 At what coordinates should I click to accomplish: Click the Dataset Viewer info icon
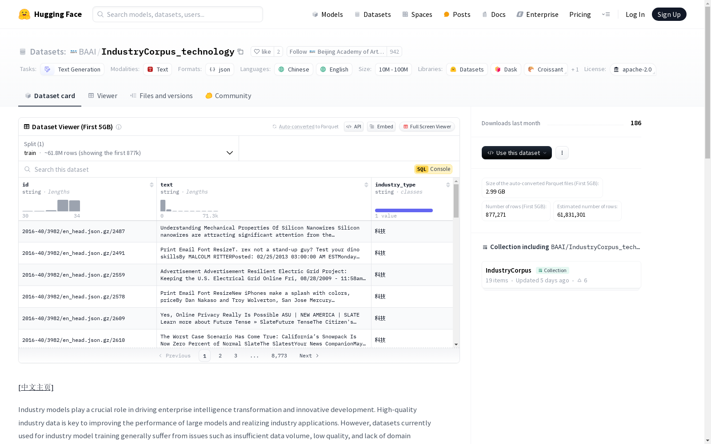click(119, 127)
